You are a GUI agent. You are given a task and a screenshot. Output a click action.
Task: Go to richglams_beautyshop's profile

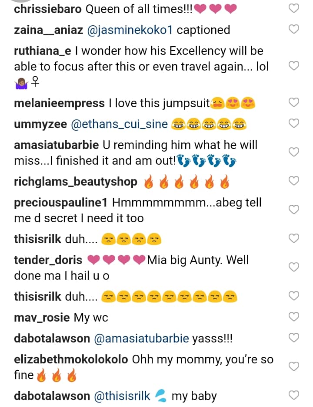[76, 182]
